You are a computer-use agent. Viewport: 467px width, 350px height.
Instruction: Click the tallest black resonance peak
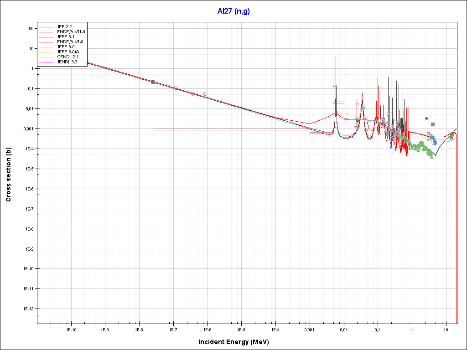click(x=336, y=57)
